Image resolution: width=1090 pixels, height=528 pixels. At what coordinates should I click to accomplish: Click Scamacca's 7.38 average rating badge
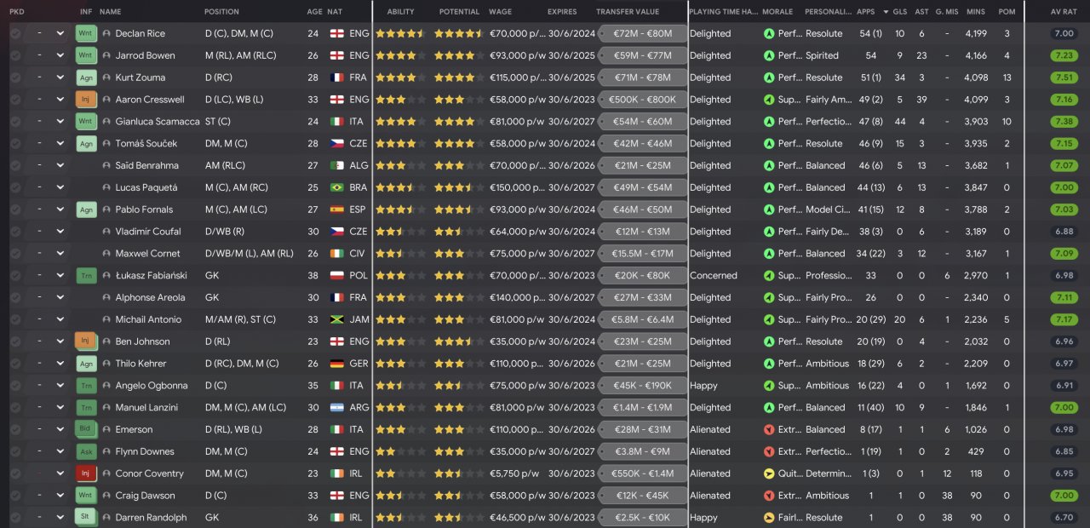click(1064, 122)
